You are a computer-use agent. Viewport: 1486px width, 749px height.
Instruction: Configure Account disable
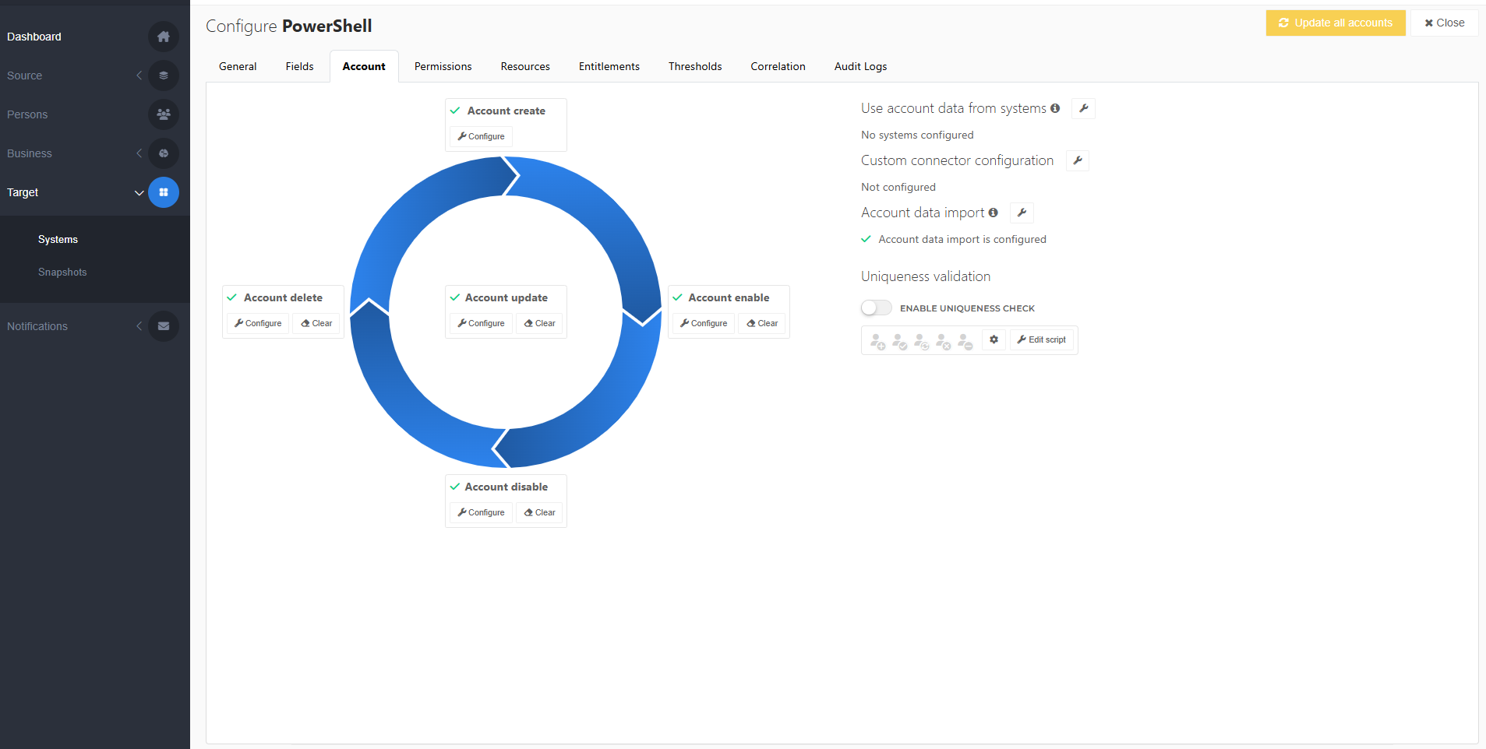point(481,512)
